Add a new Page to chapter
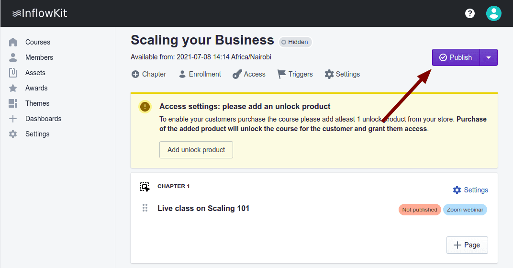The width and height of the screenshot is (513, 268). [x=467, y=245]
